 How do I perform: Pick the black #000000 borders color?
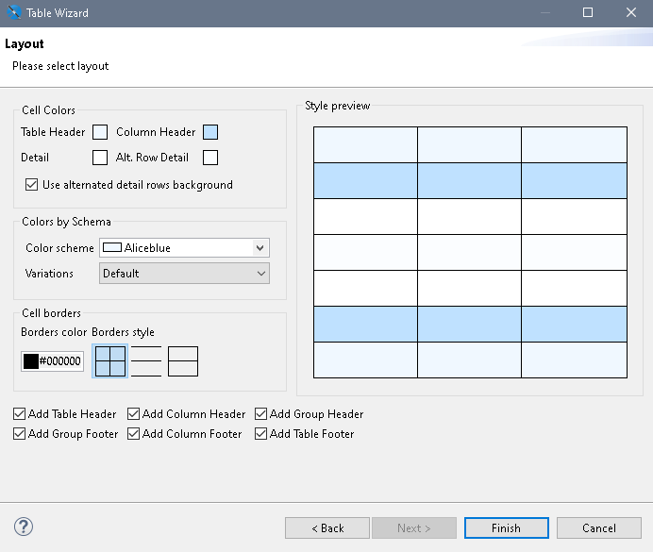point(53,361)
